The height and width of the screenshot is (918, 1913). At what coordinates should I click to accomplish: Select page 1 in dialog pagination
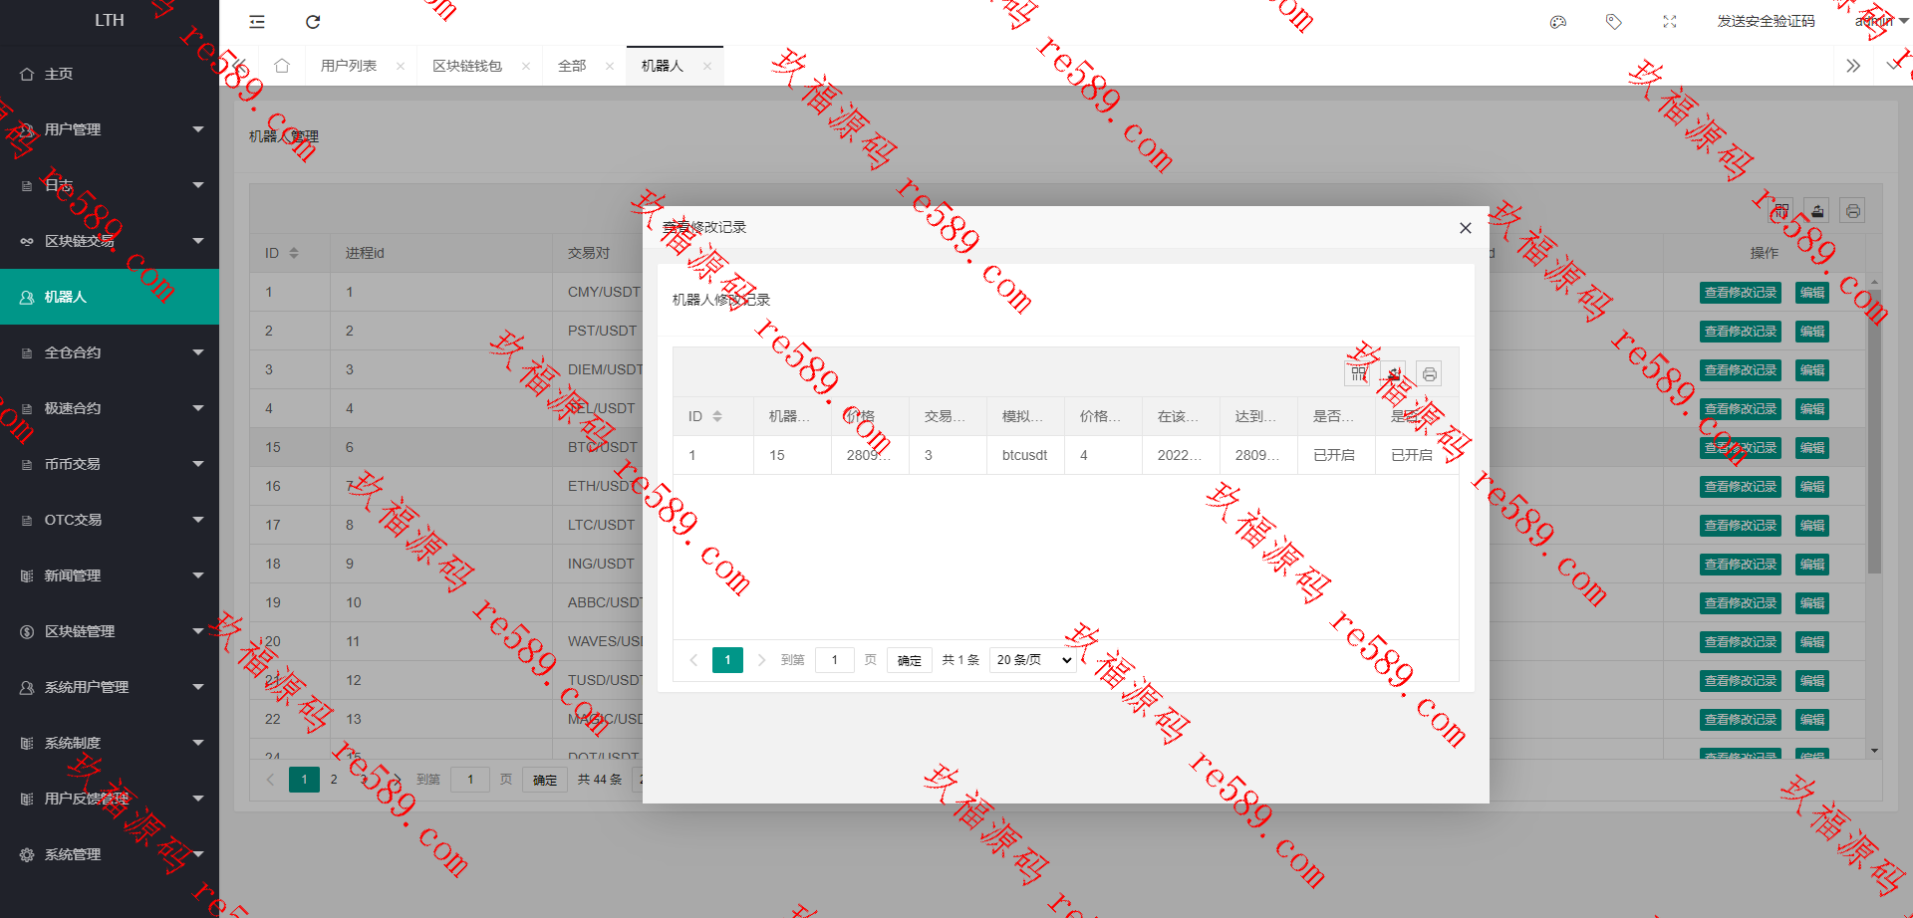[727, 660]
